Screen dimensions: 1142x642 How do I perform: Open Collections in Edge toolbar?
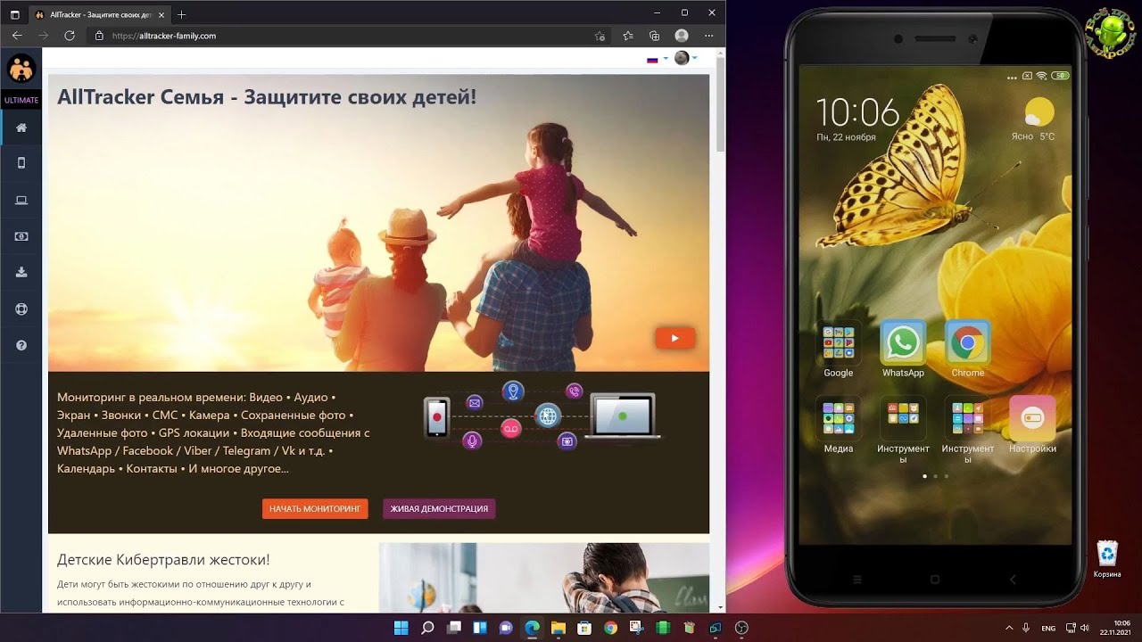655,36
